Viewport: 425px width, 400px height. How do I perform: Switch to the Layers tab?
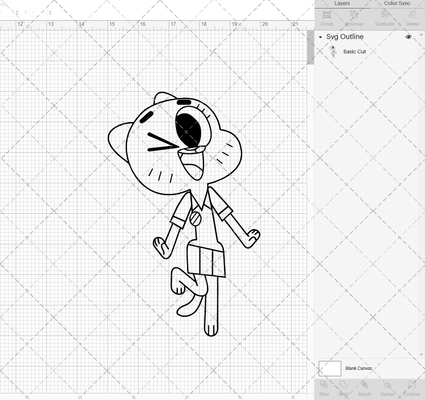coord(342,3)
